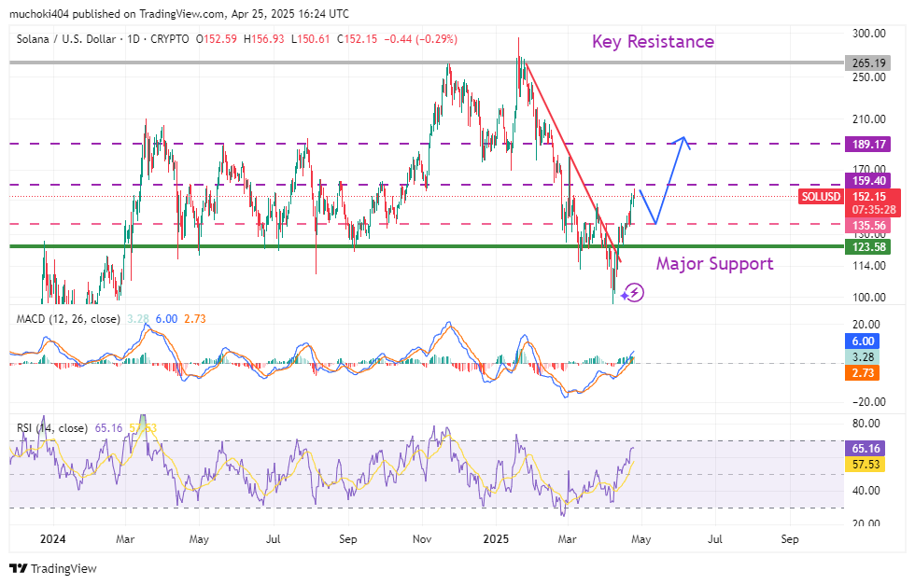Click the TradingView logo at bottom

click(53, 568)
